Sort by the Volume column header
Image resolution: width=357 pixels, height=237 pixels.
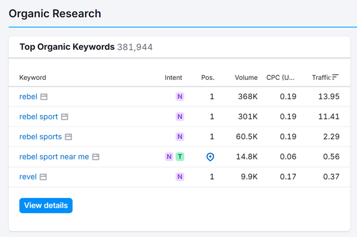pos(246,78)
